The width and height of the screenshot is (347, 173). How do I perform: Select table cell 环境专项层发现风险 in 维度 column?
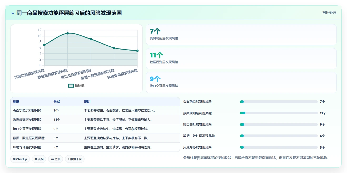pyautogui.click(x=27, y=147)
